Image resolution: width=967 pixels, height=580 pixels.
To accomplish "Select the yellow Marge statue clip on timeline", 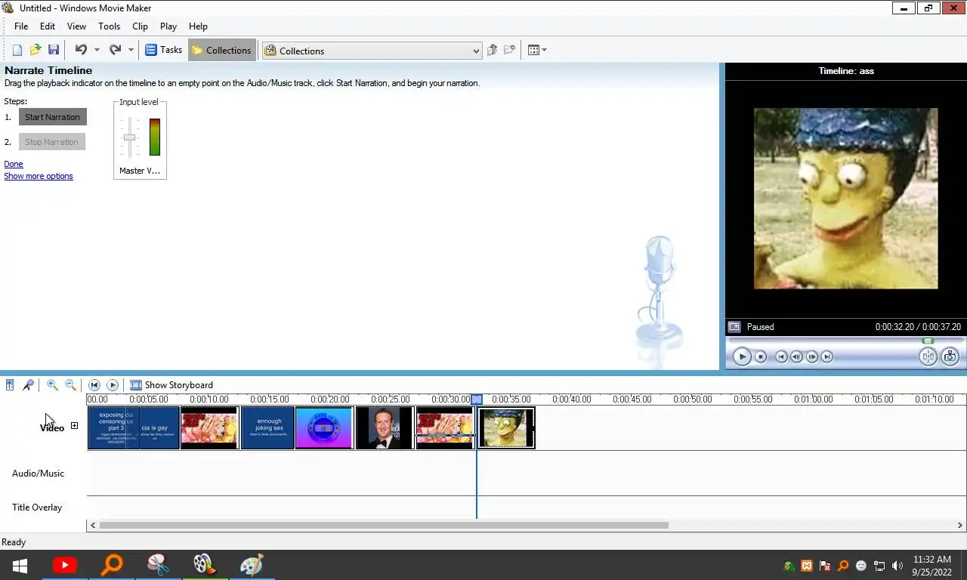I will coord(506,428).
